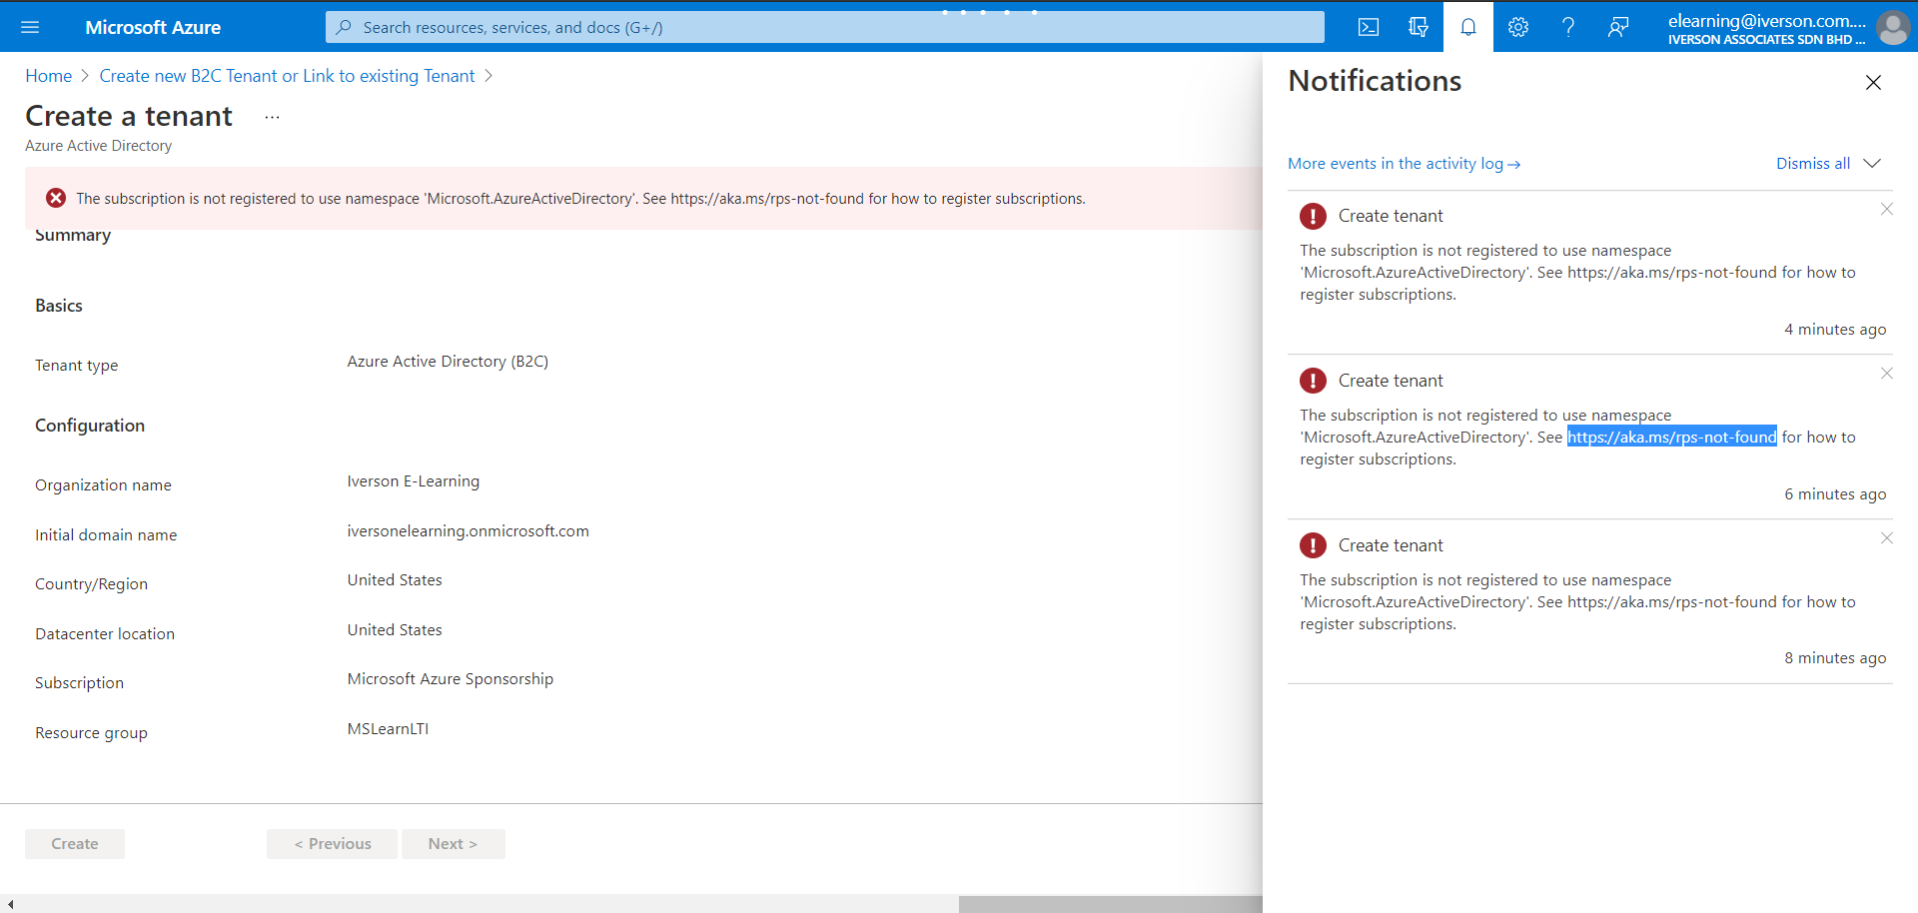Navigate to Home via breadcrumb
Image resolution: width=1918 pixels, height=913 pixels.
tap(48, 75)
